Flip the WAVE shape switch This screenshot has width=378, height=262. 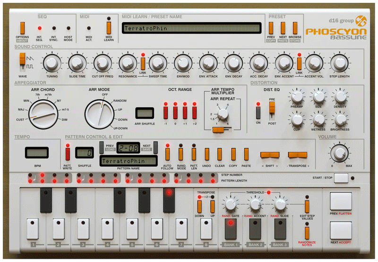(22, 62)
